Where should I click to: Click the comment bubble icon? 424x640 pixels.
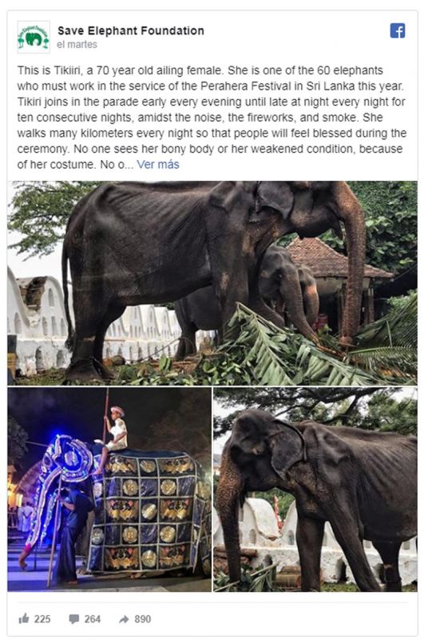[x=74, y=619]
